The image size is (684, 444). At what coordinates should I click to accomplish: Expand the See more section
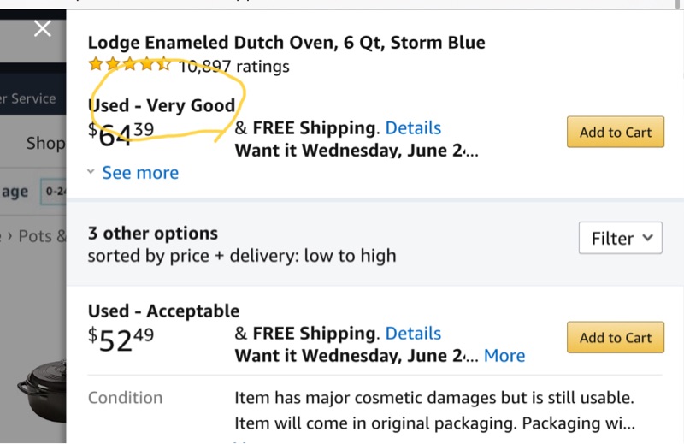point(140,173)
